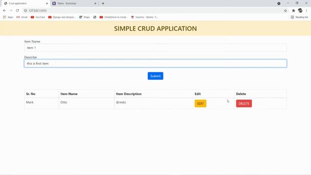
Task: Switch to the Tables Bootstrap tab
Action: click(x=74, y=3)
